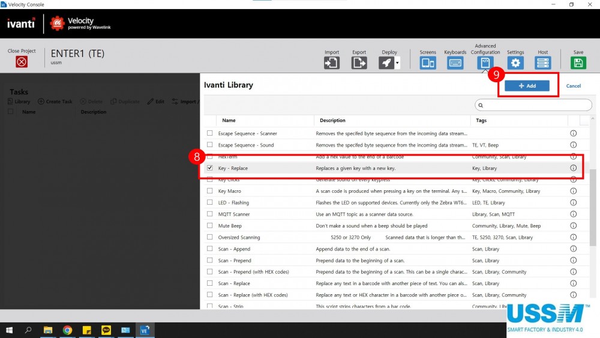Click the Cancel link
The image size is (600, 338).
[x=573, y=86]
